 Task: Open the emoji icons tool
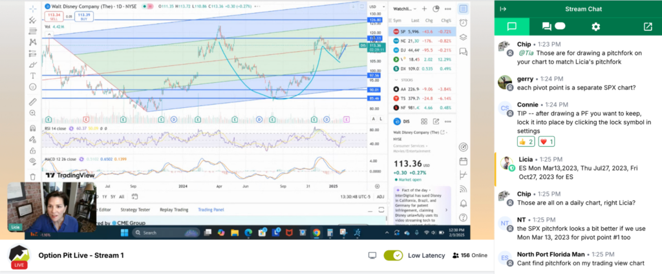tap(32, 87)
